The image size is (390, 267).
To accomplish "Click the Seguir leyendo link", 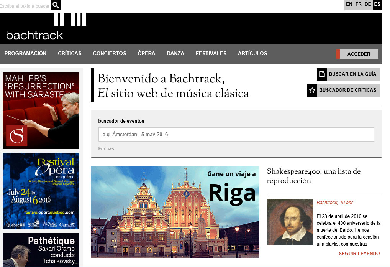I will click(359, 254).
